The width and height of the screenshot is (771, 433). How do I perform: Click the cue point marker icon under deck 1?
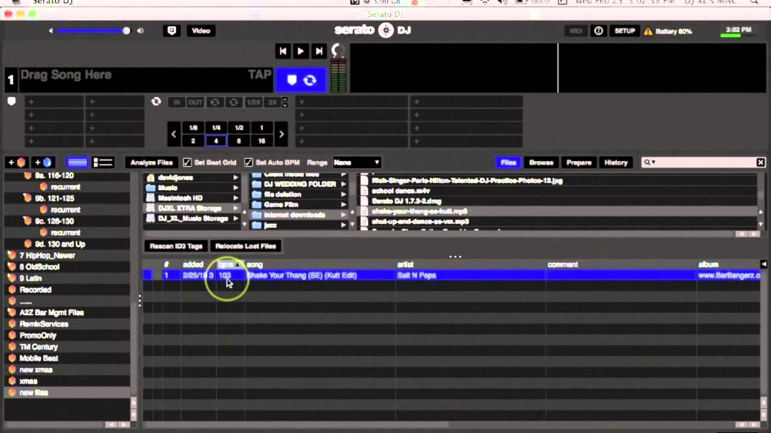pyautogui.click(x=11, y=101)
